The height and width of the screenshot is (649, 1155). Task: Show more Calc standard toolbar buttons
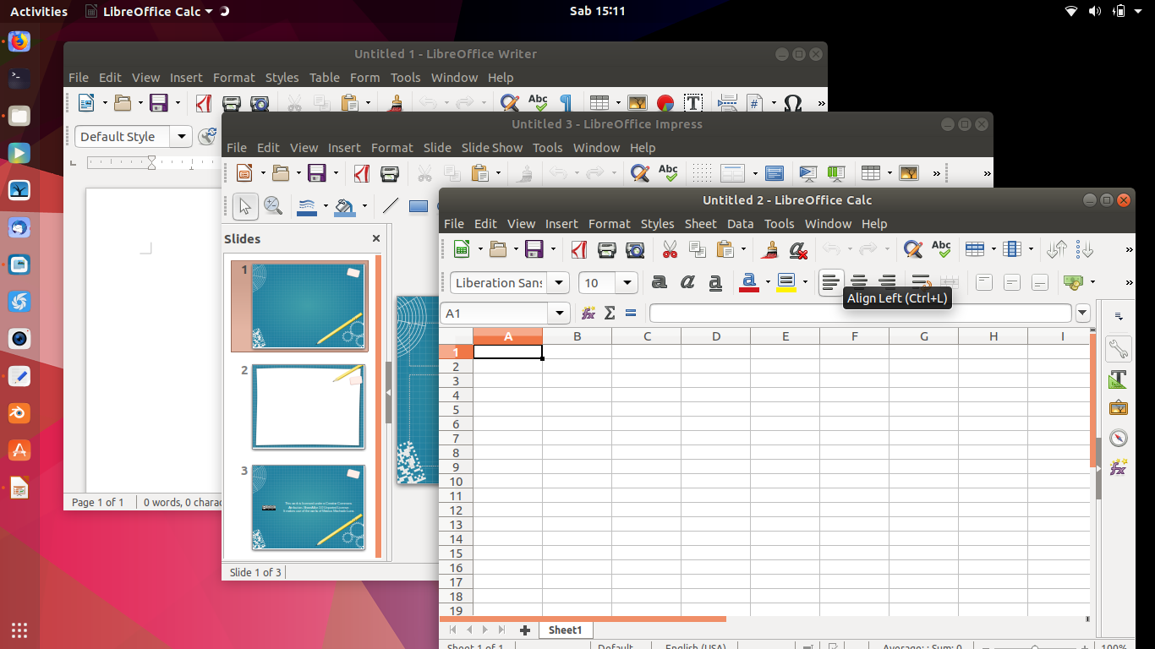coord(1129,249)
